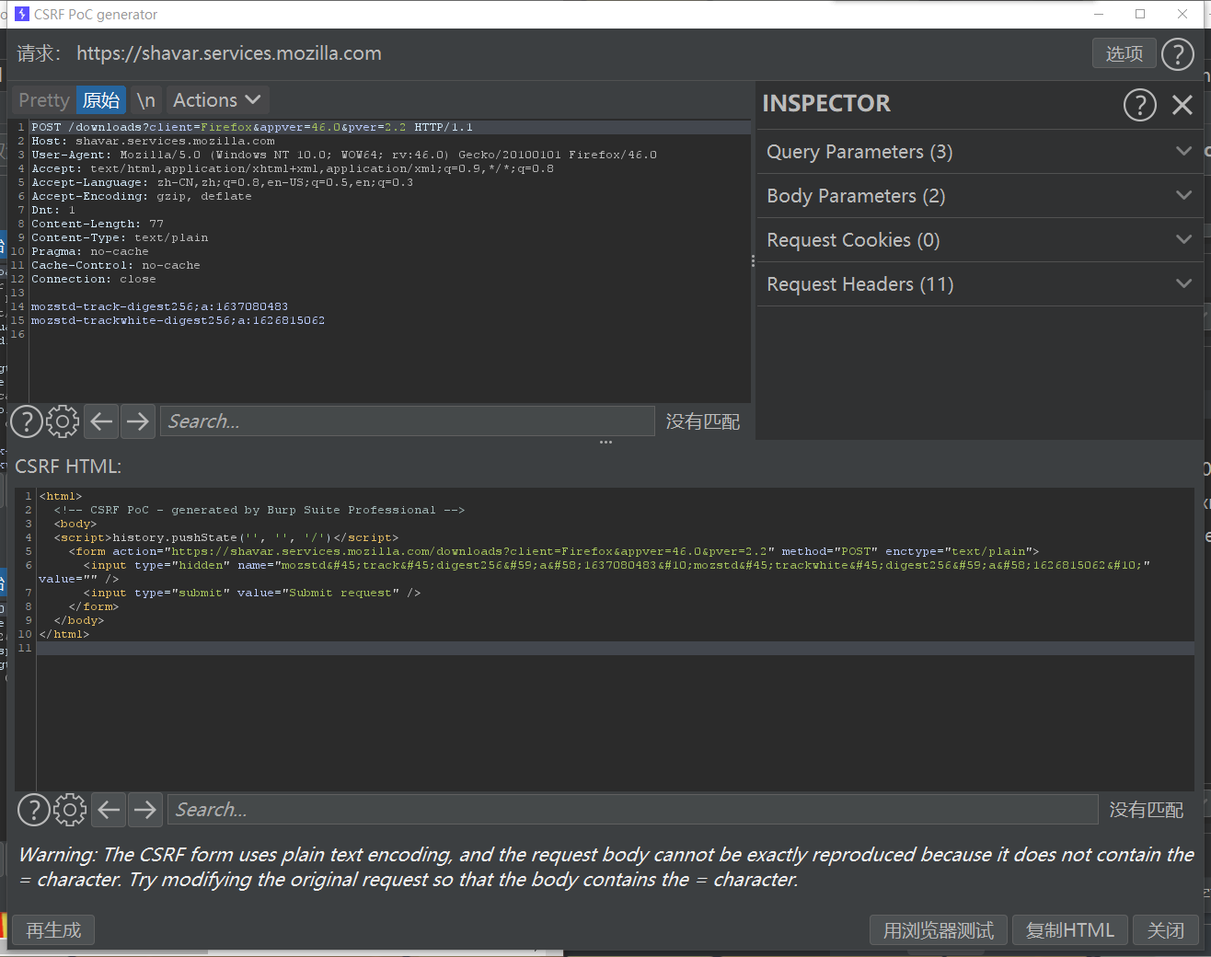Image resolution: width=1211 pixels, height=957 pixels.
Task: Click the Burp Suite window title icon
Action: tap(22, 14)
